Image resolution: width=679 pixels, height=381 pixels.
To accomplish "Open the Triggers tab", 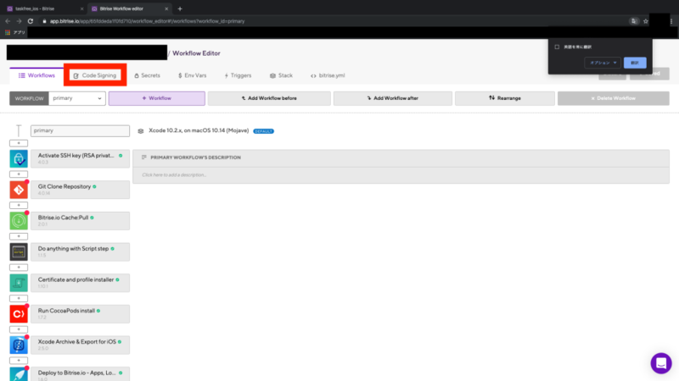I will click(x=238, y=75).
